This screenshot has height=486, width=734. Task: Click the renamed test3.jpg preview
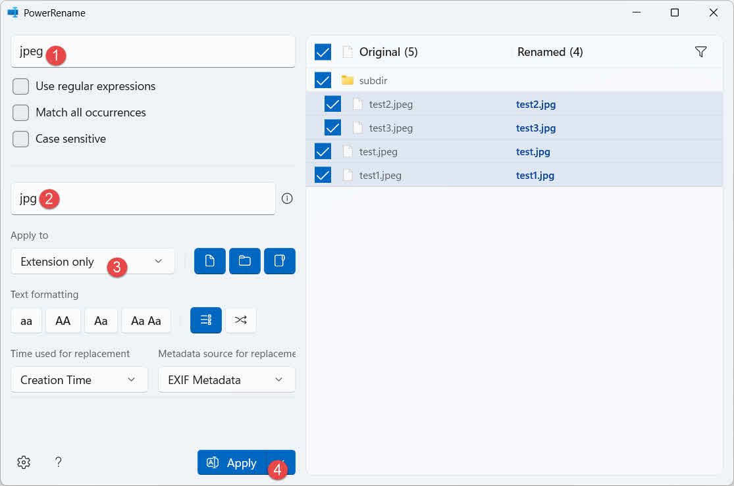pyautogui.click(x=535, y=128)
